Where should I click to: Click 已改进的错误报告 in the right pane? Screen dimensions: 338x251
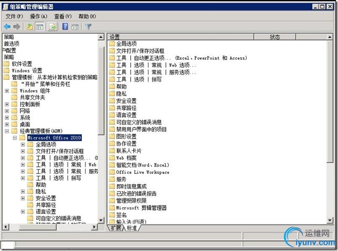click(x=136, y=193)
